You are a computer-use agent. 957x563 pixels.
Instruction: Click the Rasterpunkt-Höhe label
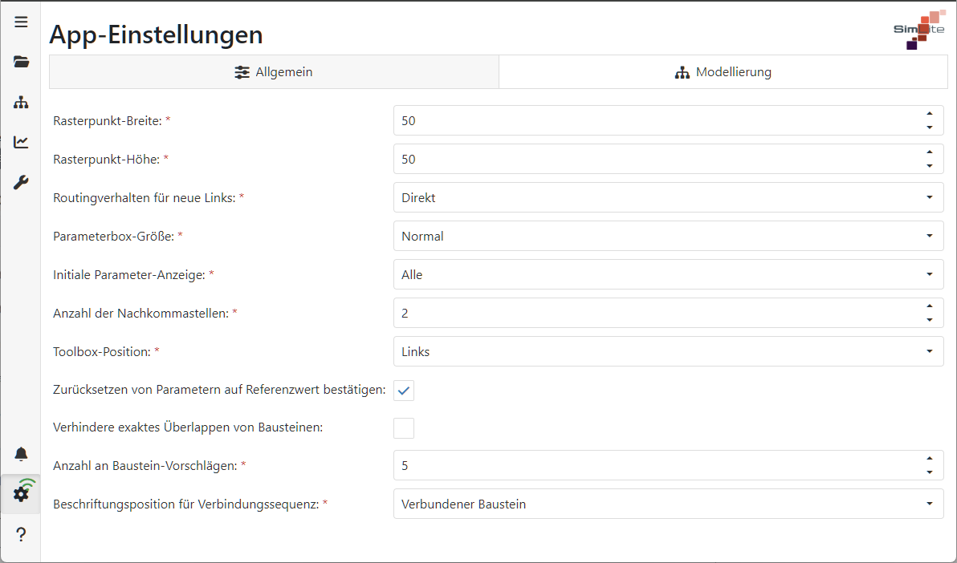click(x=106, y=160)
